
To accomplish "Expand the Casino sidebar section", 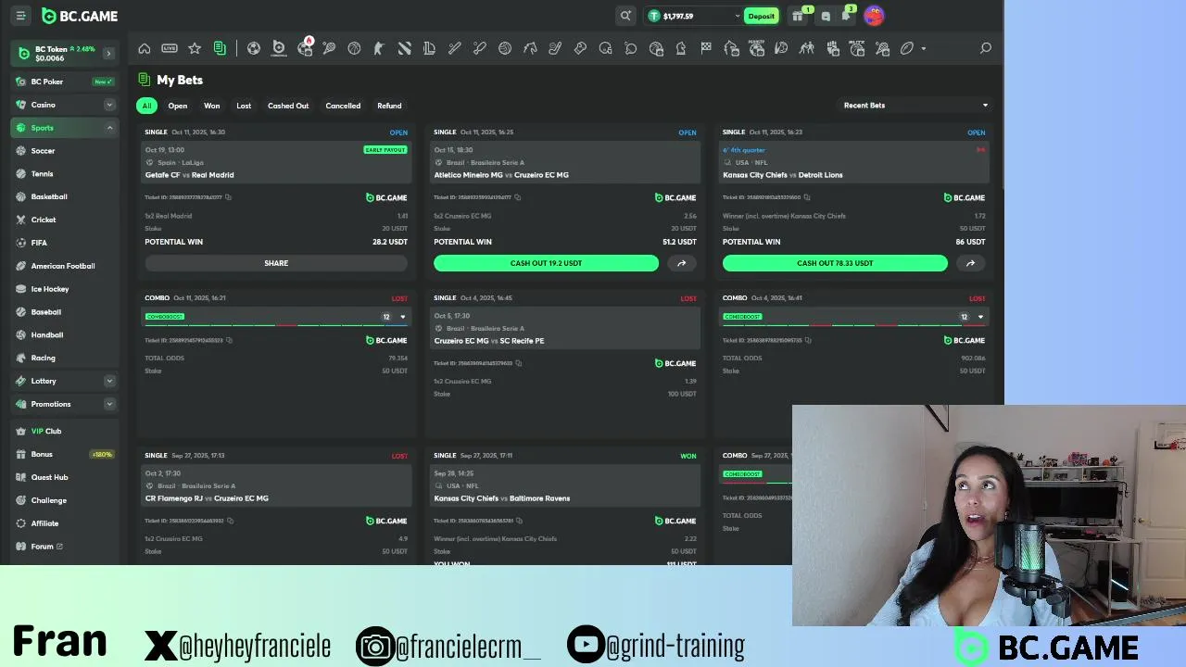I will click(x=109, y=105).
